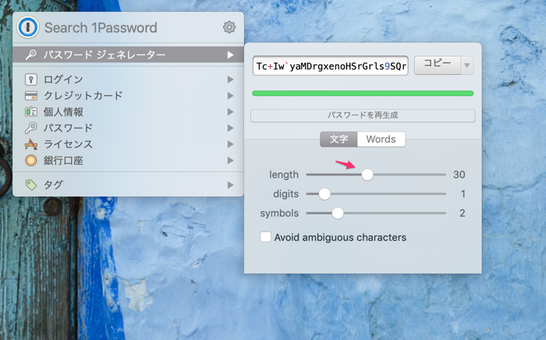This screenshot has height=340, width=546.
Task: Open the dropdown arrow next to コピー
Action: pos(467,65)
